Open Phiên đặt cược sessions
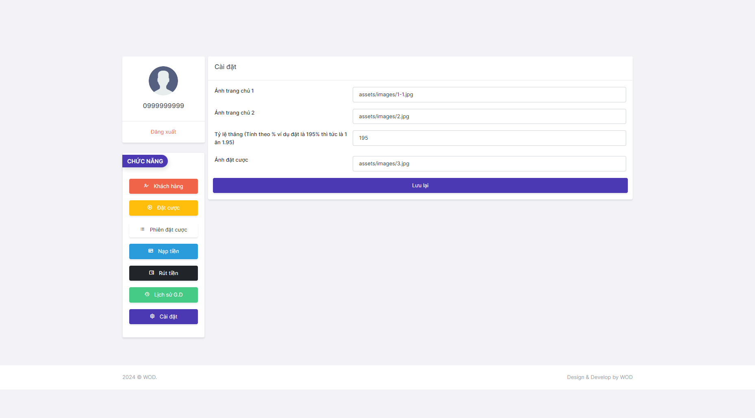 pos(163,230)
